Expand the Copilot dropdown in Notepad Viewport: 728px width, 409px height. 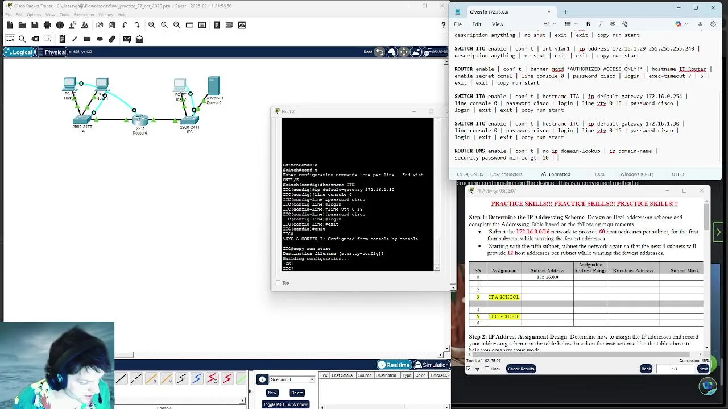pos(686,24)
